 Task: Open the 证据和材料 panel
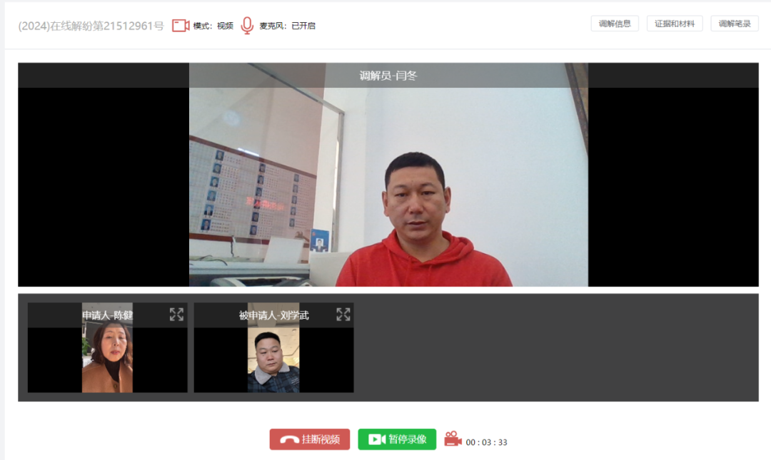pyautogui.click(x=675, y=24)
